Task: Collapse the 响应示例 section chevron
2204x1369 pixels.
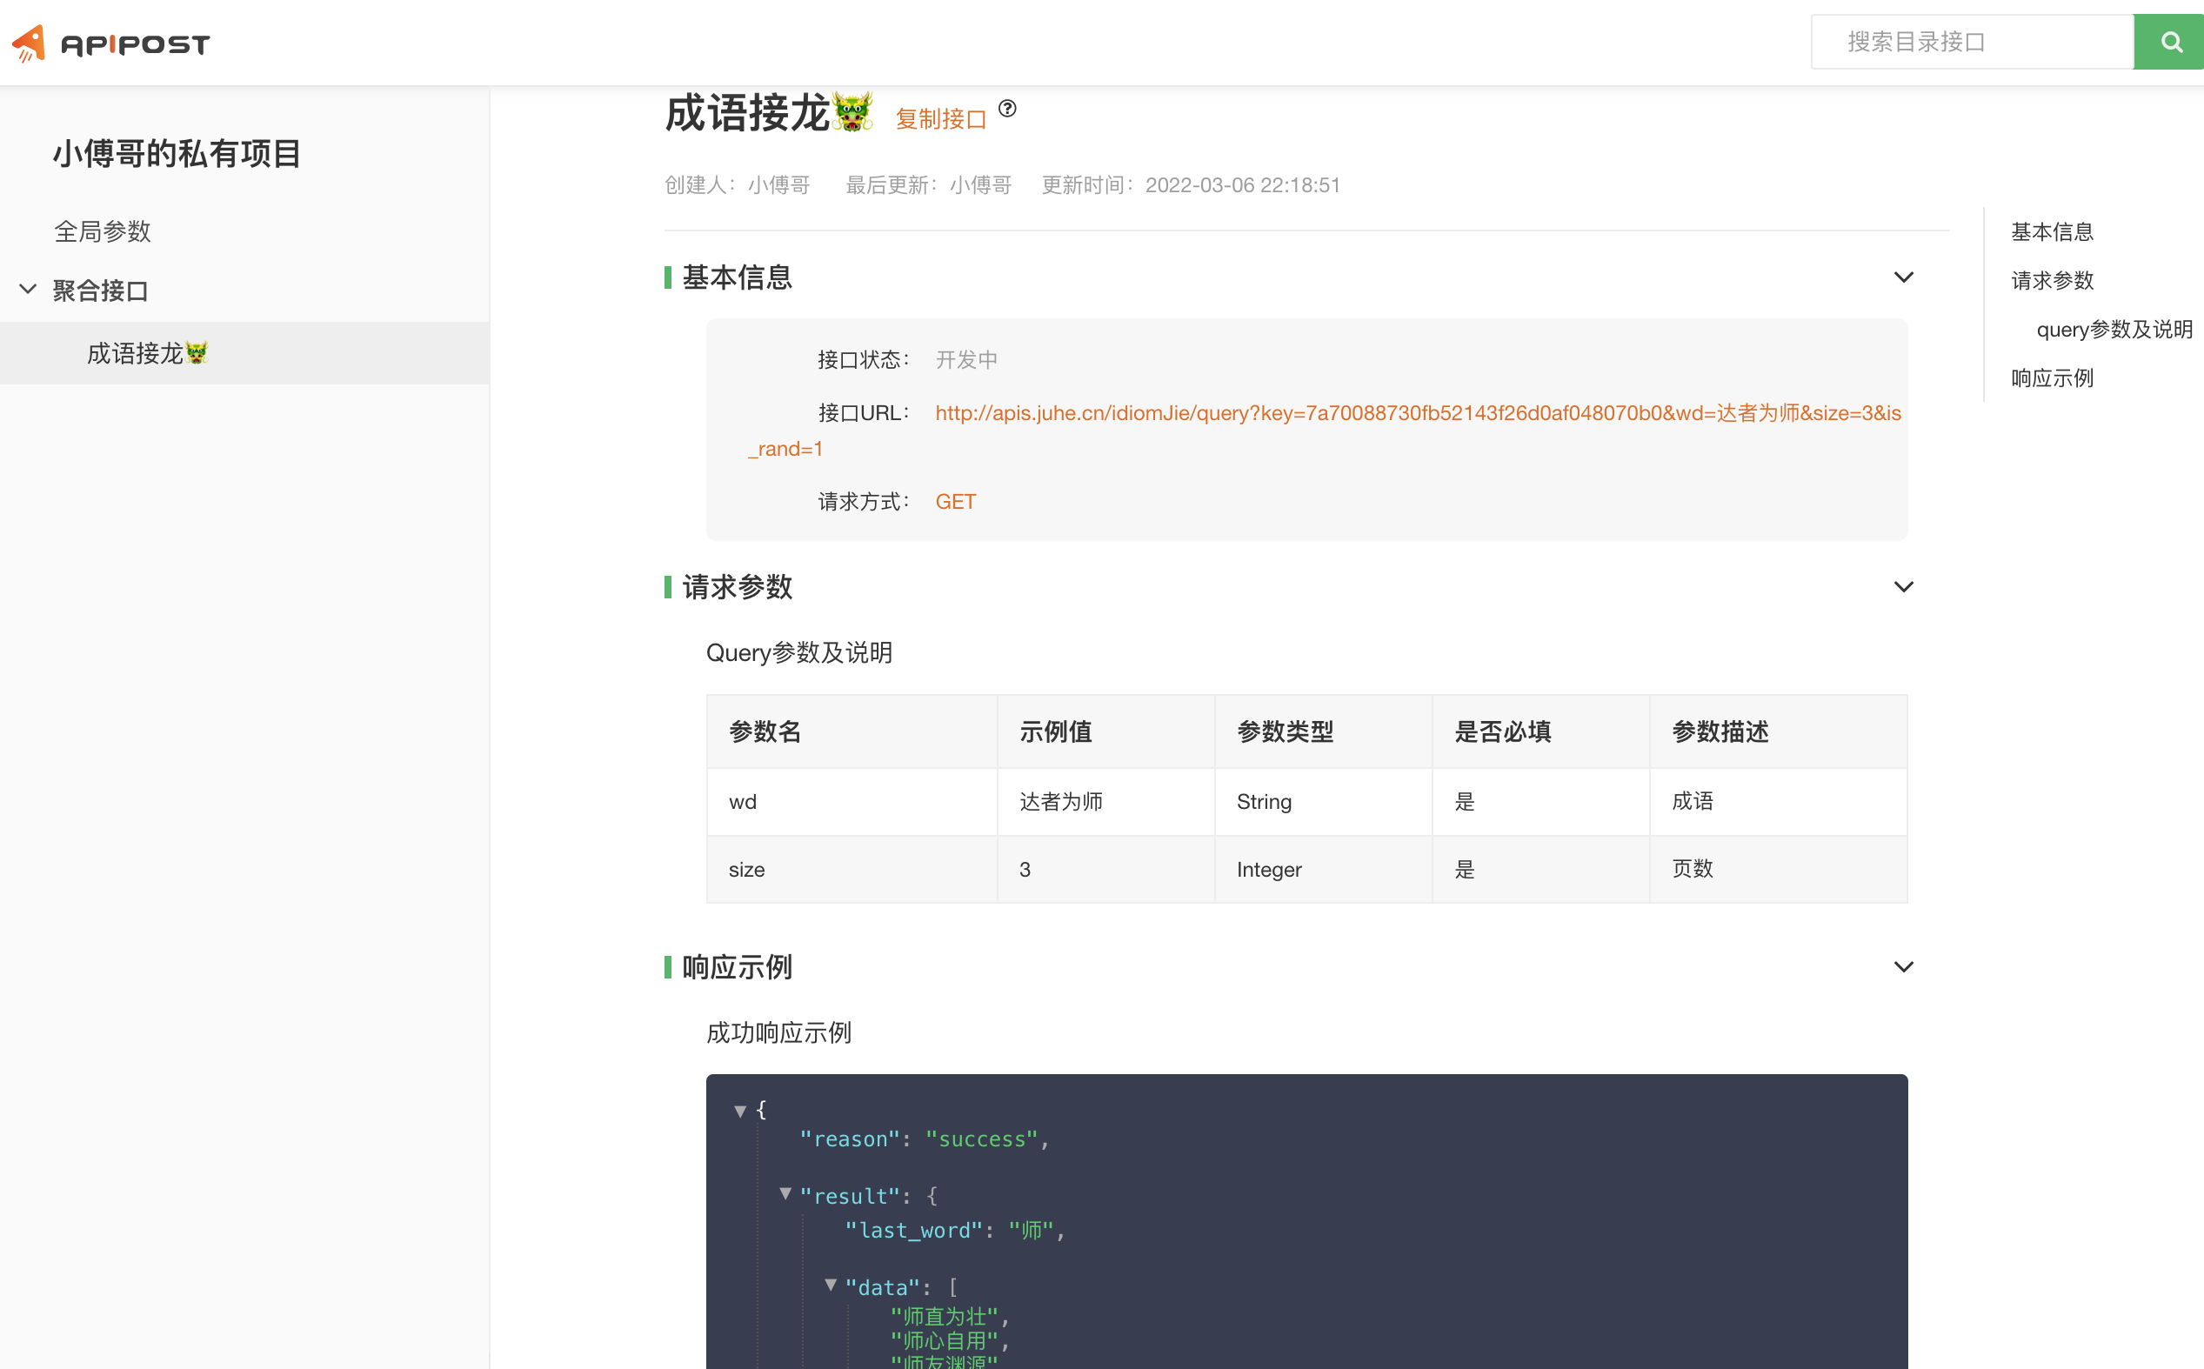Action: point(1903,967)
